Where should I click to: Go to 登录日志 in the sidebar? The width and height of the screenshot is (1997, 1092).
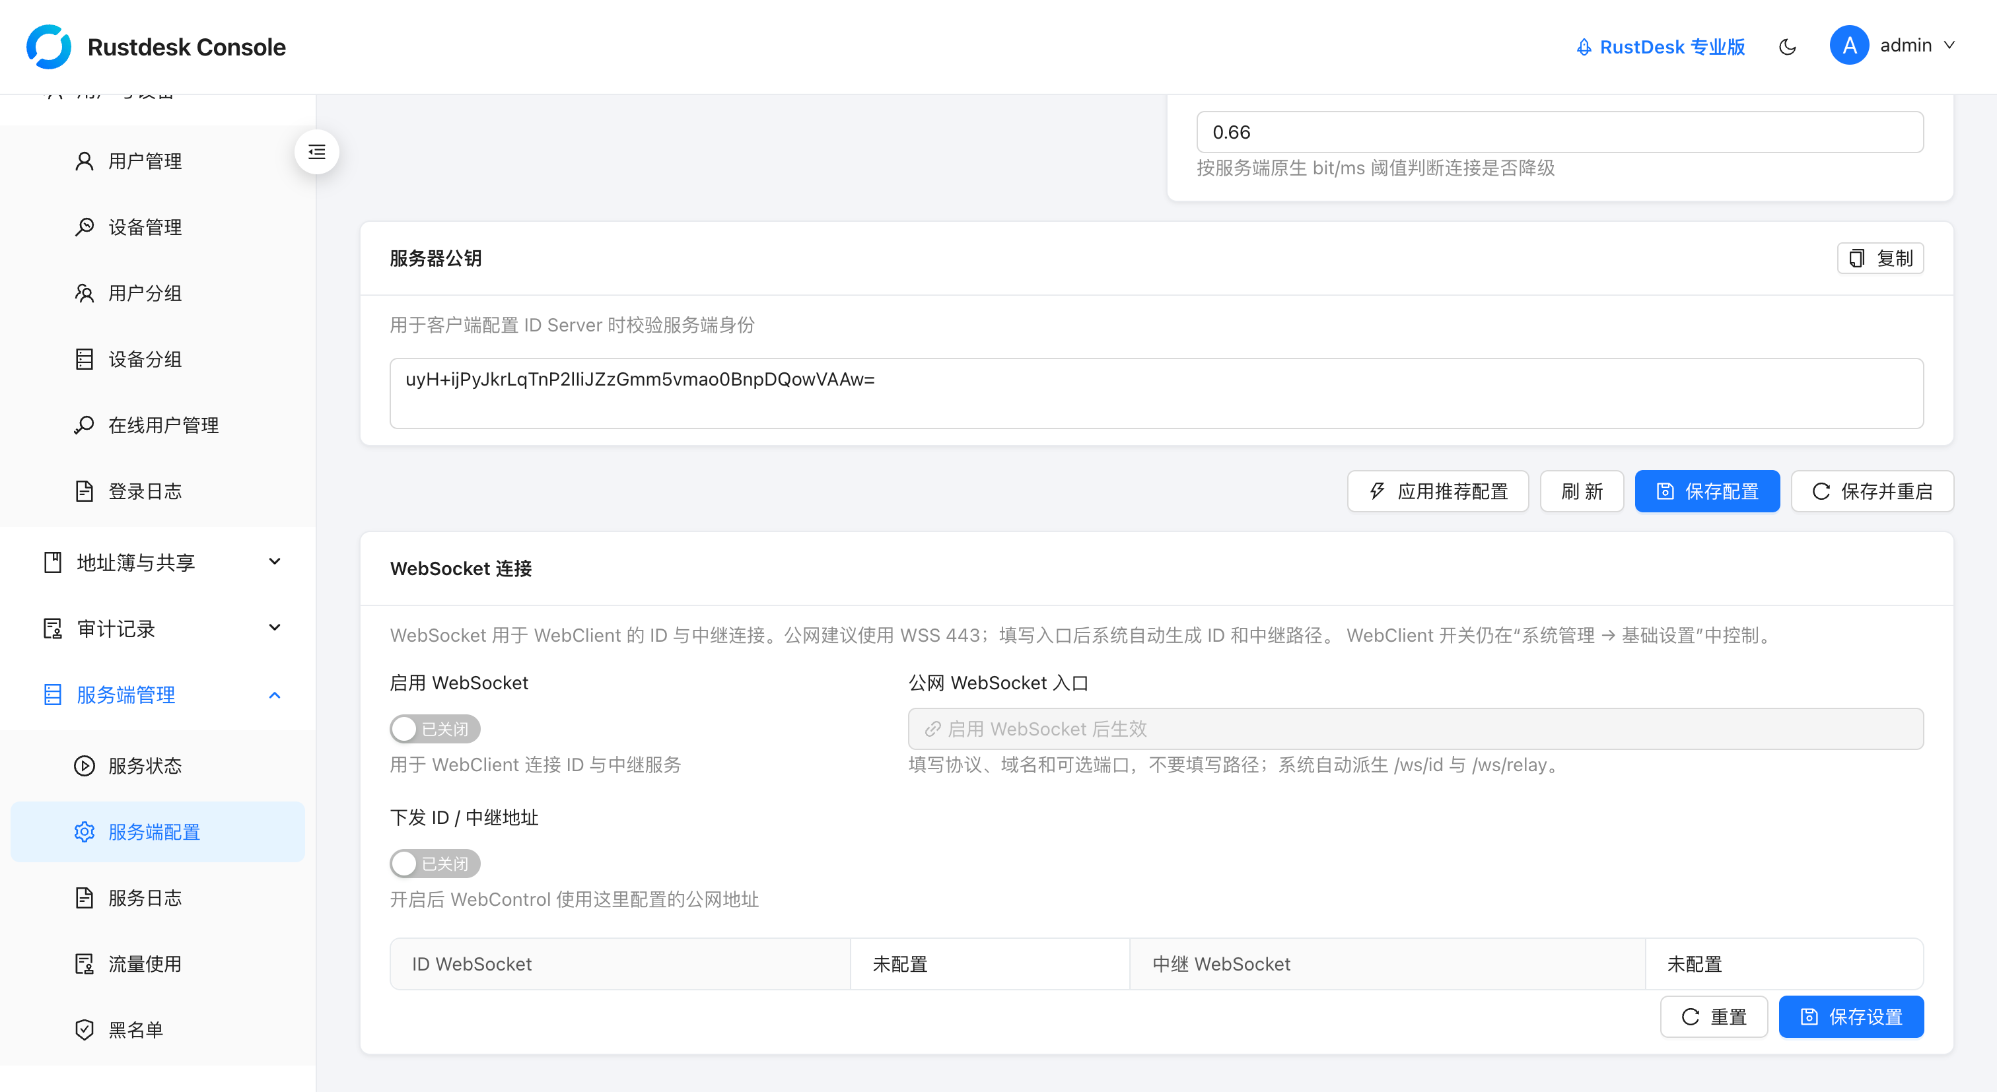(x=158, y=491)
